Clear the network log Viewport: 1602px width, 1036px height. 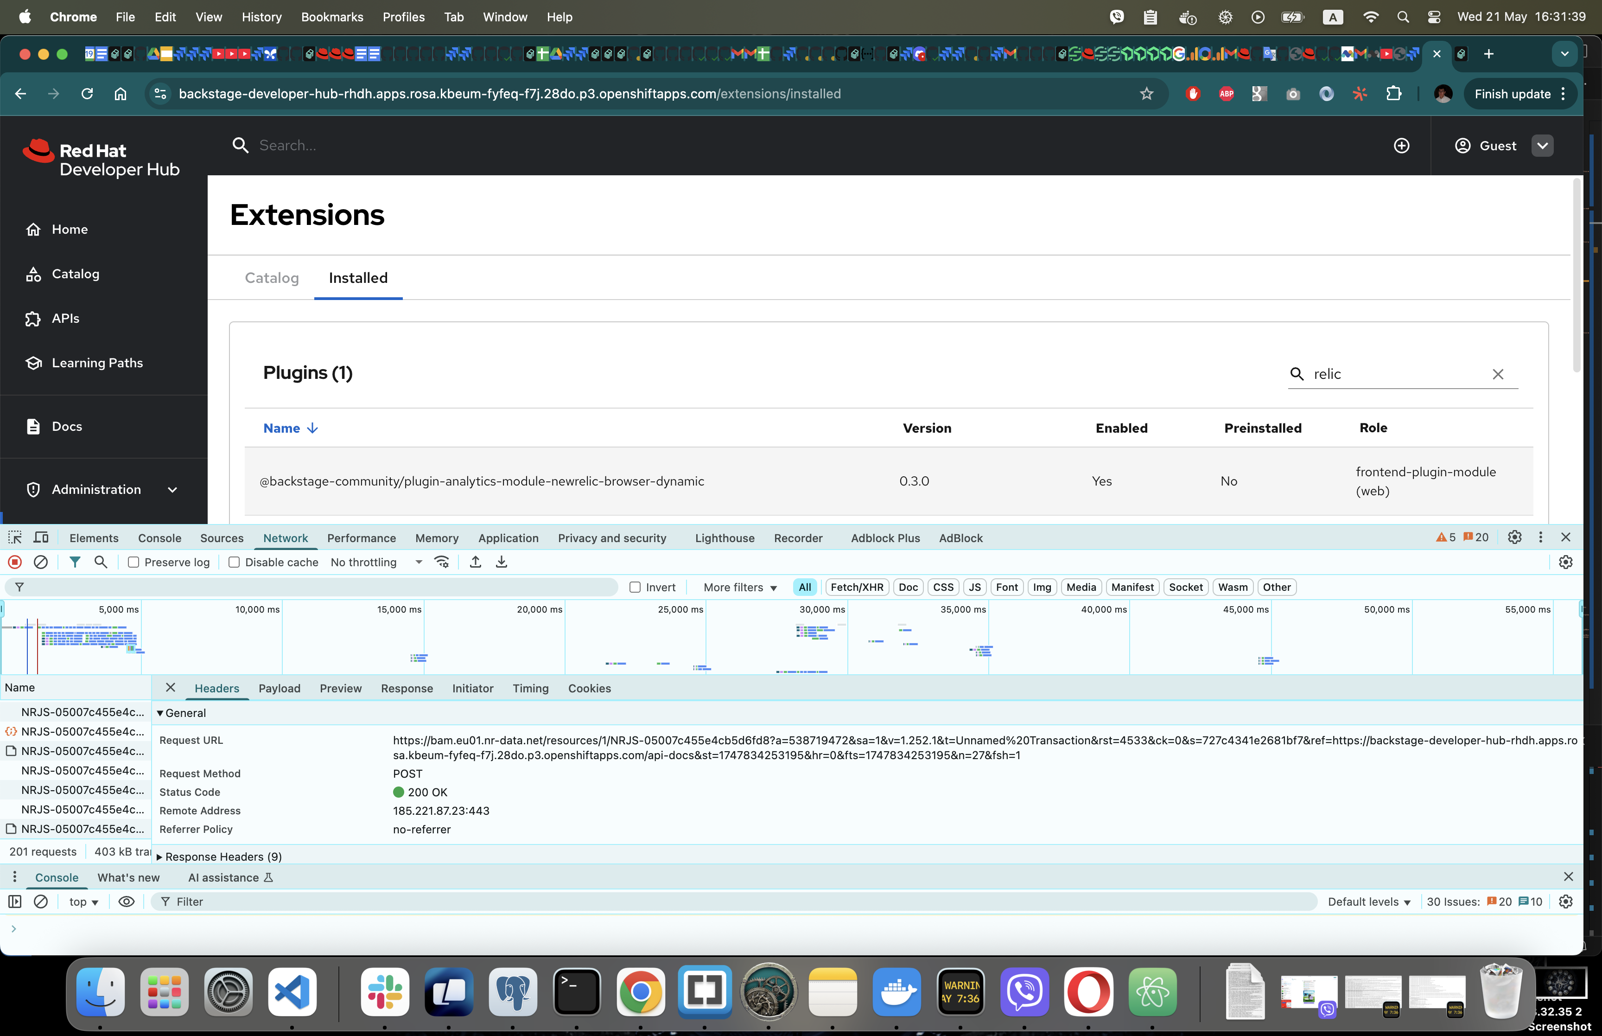pyautogui.click(x=40, y=562)
